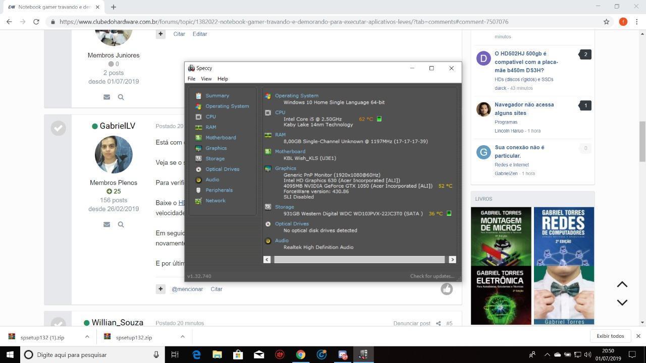Screen dimensions: 646x363
Task: Click Graphics heading in summary pane
Action: [286, 168]
